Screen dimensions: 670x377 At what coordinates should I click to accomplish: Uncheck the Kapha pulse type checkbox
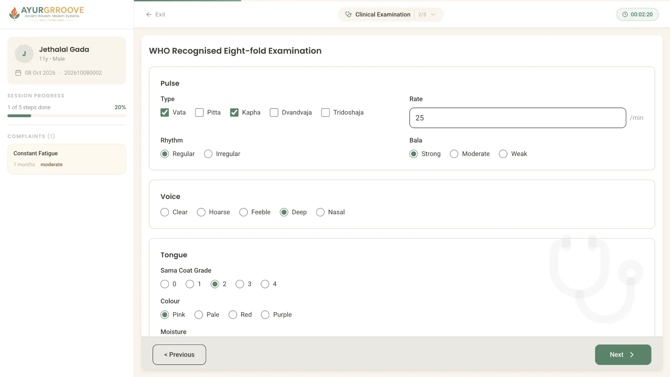234,112
